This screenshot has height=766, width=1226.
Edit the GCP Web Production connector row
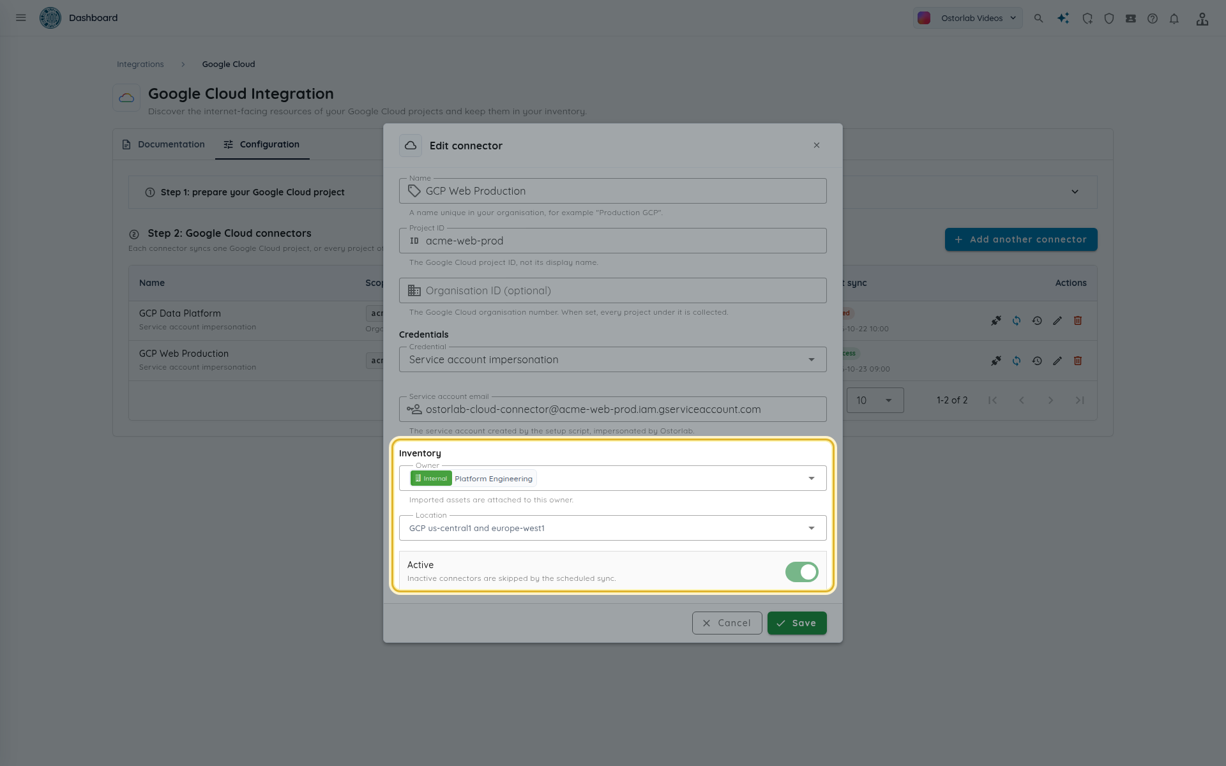click(1057, 361)
